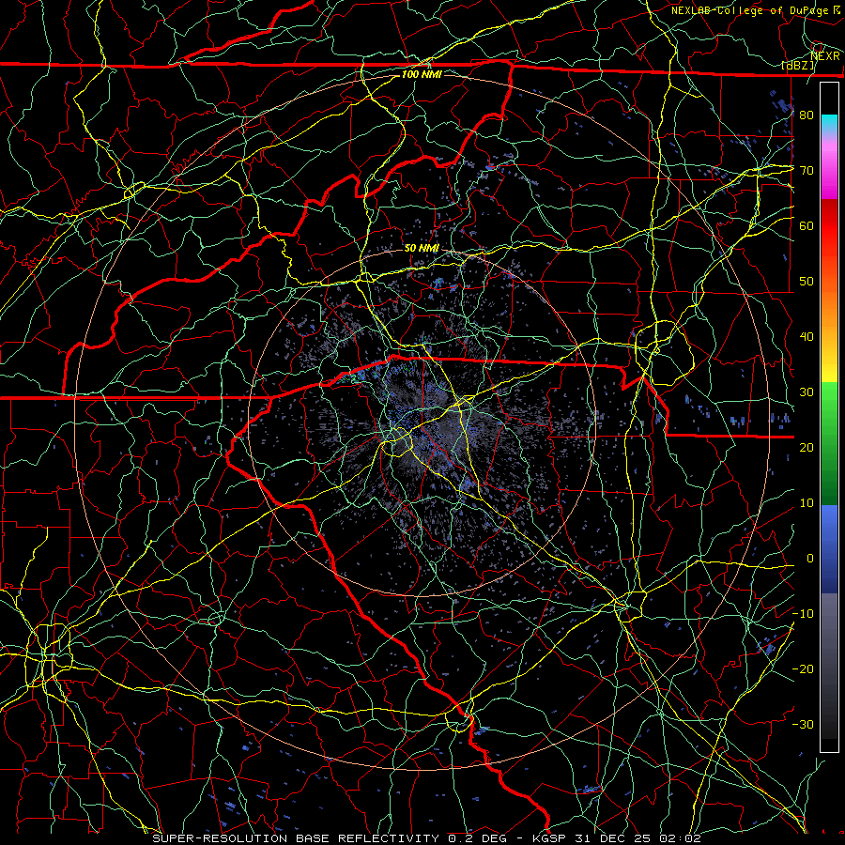Click the 50 value on the dBZ scale

coord(807,282)
